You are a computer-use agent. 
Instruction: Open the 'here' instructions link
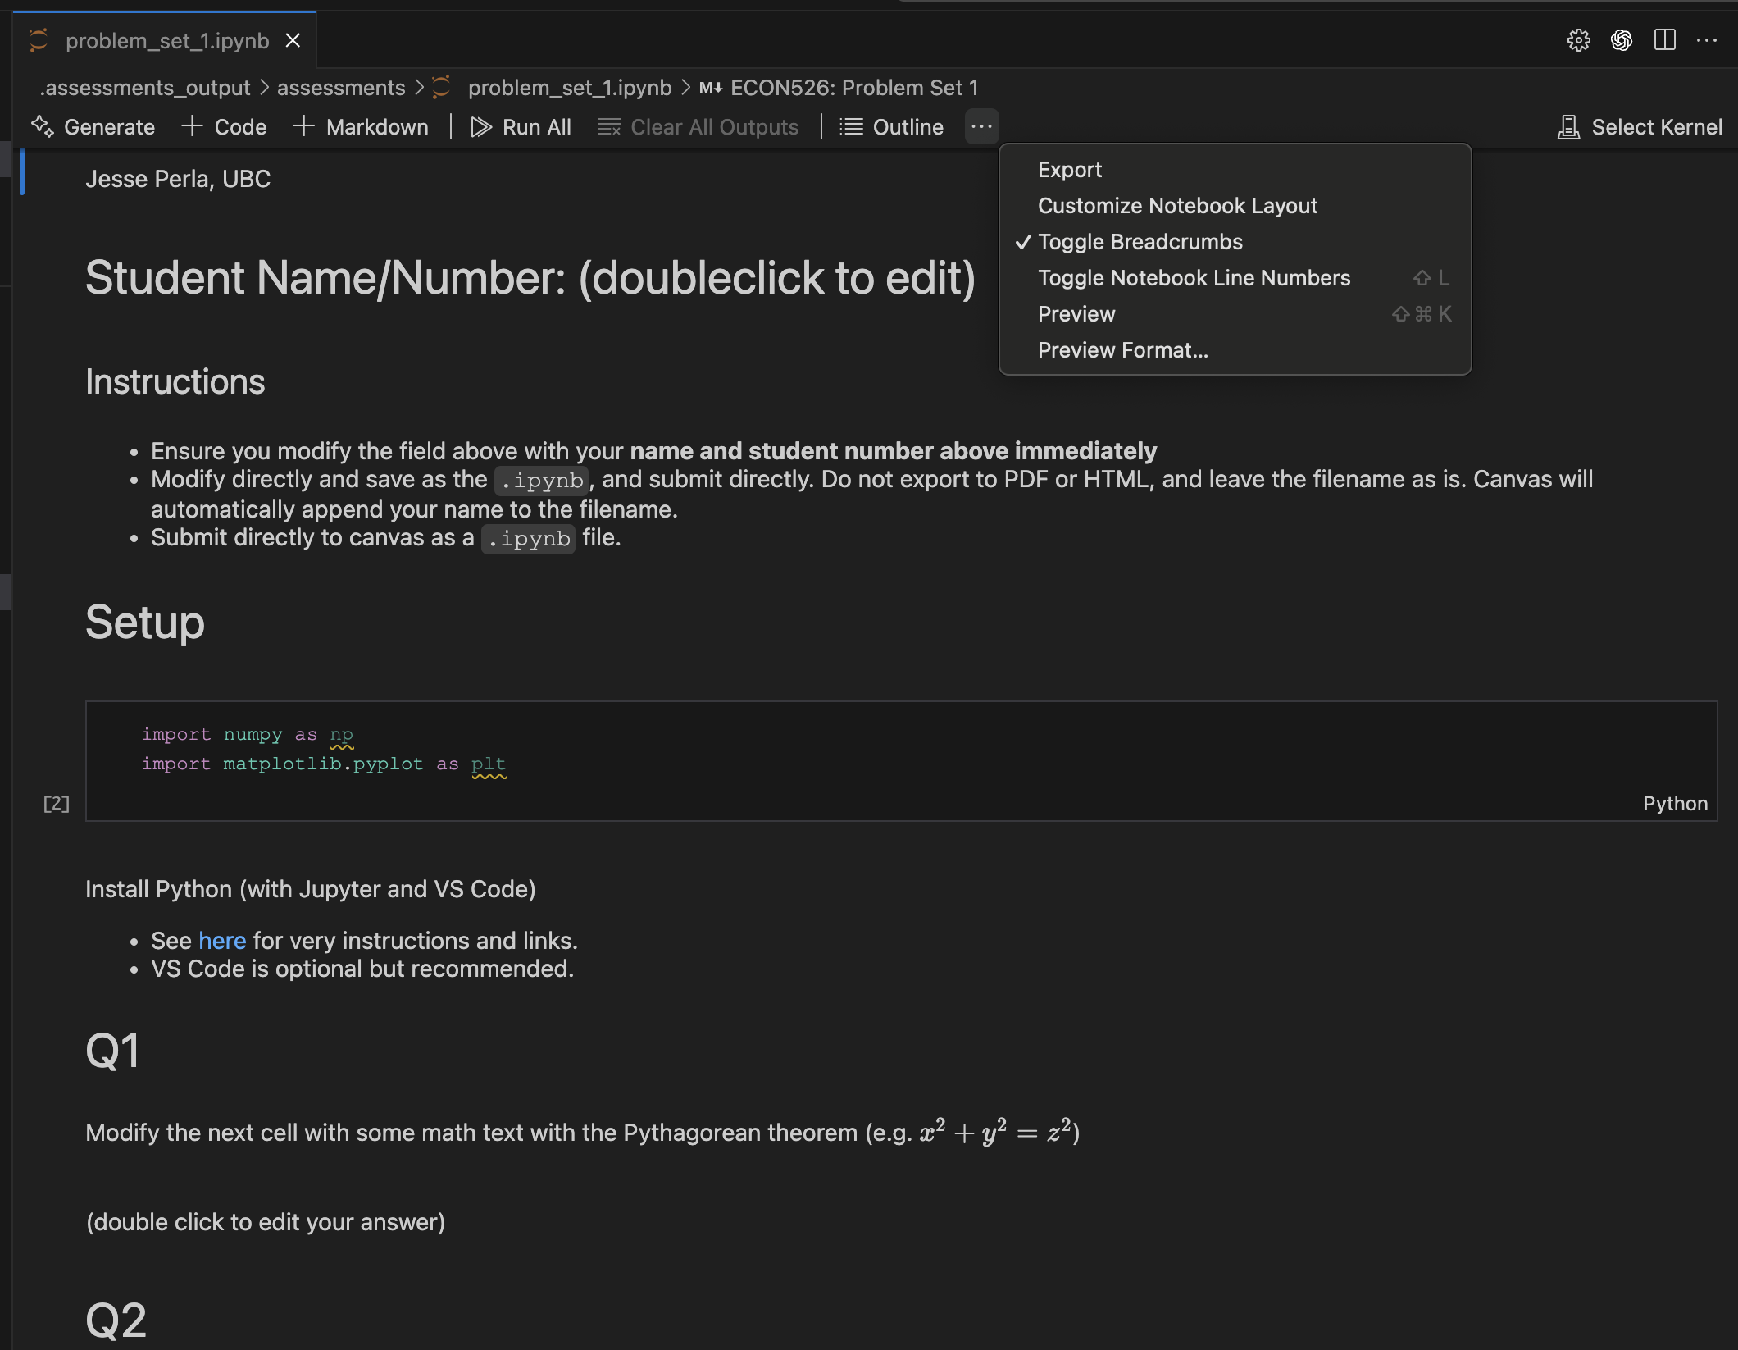pos(222,941)
